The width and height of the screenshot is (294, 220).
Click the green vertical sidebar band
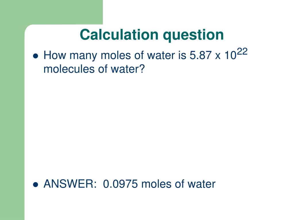click(12, 121)
